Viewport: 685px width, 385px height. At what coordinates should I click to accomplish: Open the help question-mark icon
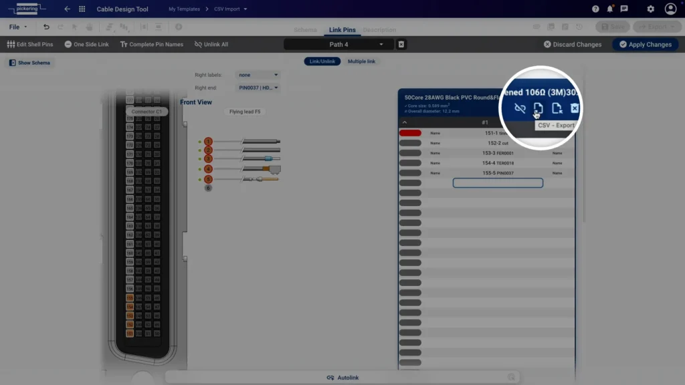click(595, 9)
